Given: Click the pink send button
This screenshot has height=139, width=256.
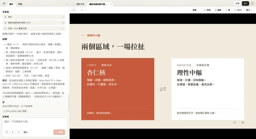Looking at the screenshot, I should pos(59,132).
